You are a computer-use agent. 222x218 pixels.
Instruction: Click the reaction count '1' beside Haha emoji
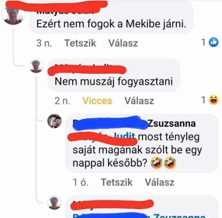click(x=203, y=100)
